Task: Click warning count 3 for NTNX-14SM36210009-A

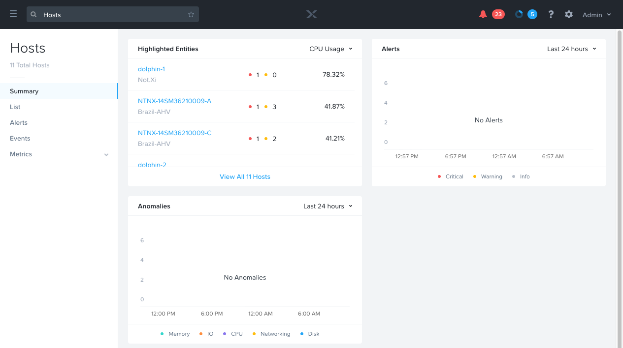Action: [274, 107]
